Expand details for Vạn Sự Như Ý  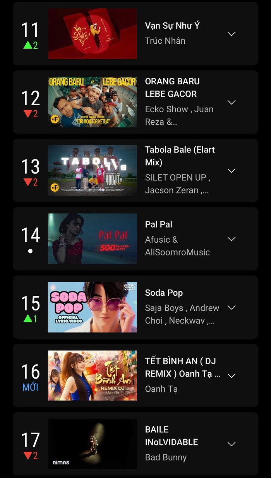tap(232, 34)
